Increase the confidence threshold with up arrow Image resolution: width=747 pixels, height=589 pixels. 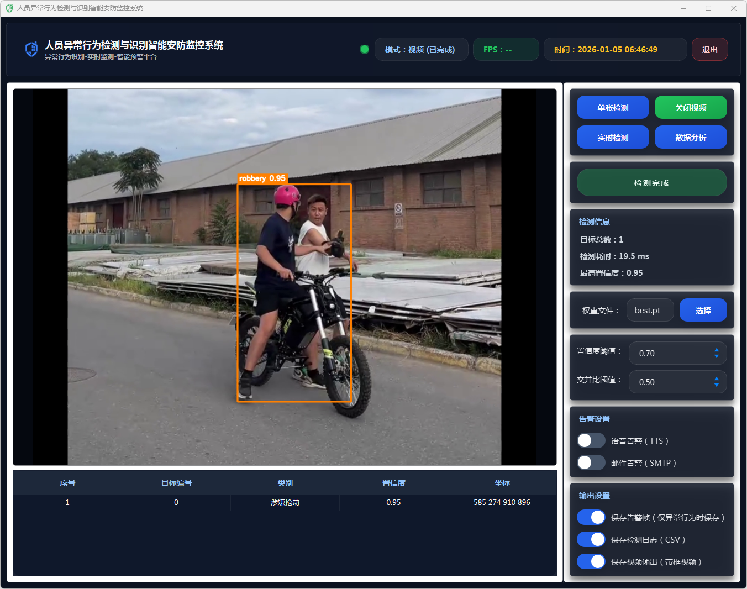click(716, 350)
